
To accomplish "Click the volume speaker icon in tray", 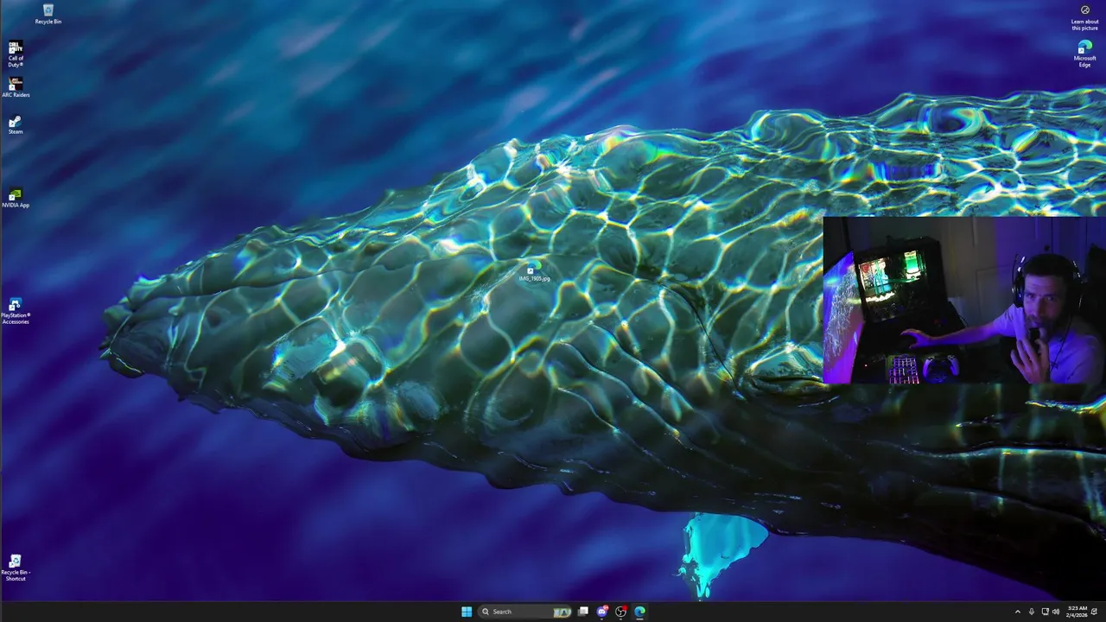I will coord(1056,612).
